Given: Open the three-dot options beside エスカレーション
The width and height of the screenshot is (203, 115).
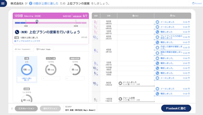Looking at the screenshot, I should 12,108.
